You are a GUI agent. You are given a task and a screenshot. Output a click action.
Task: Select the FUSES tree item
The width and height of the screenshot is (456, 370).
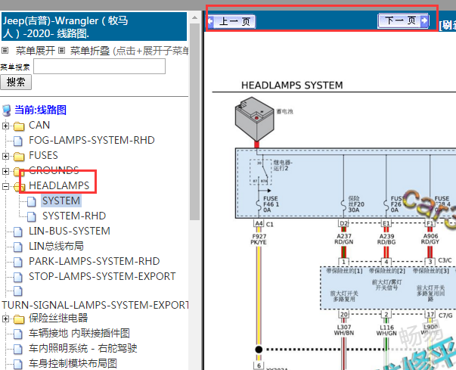click(43, 156)
